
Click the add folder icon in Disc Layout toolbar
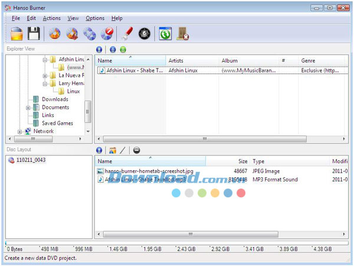tap(112, 151)
